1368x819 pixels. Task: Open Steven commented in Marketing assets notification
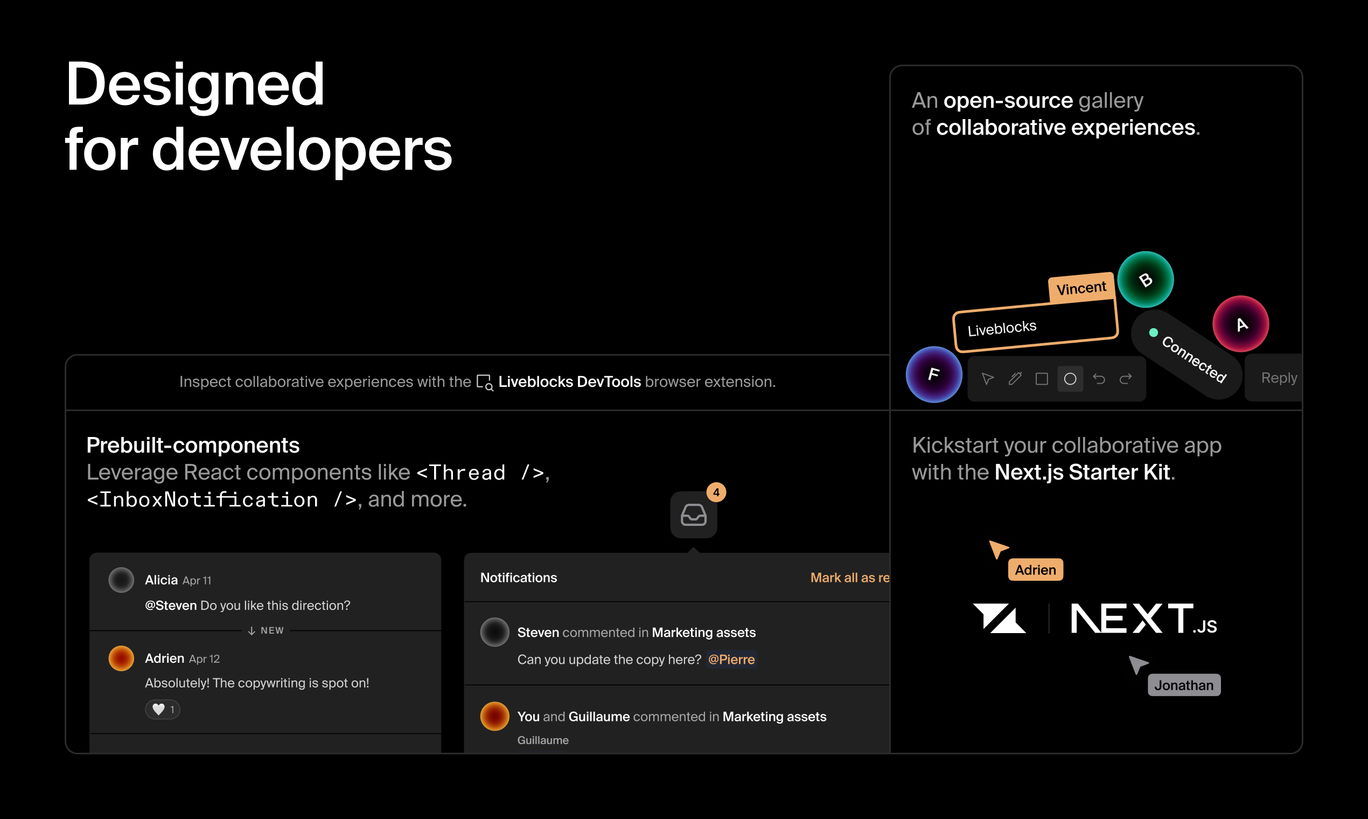tap(677, 643)
